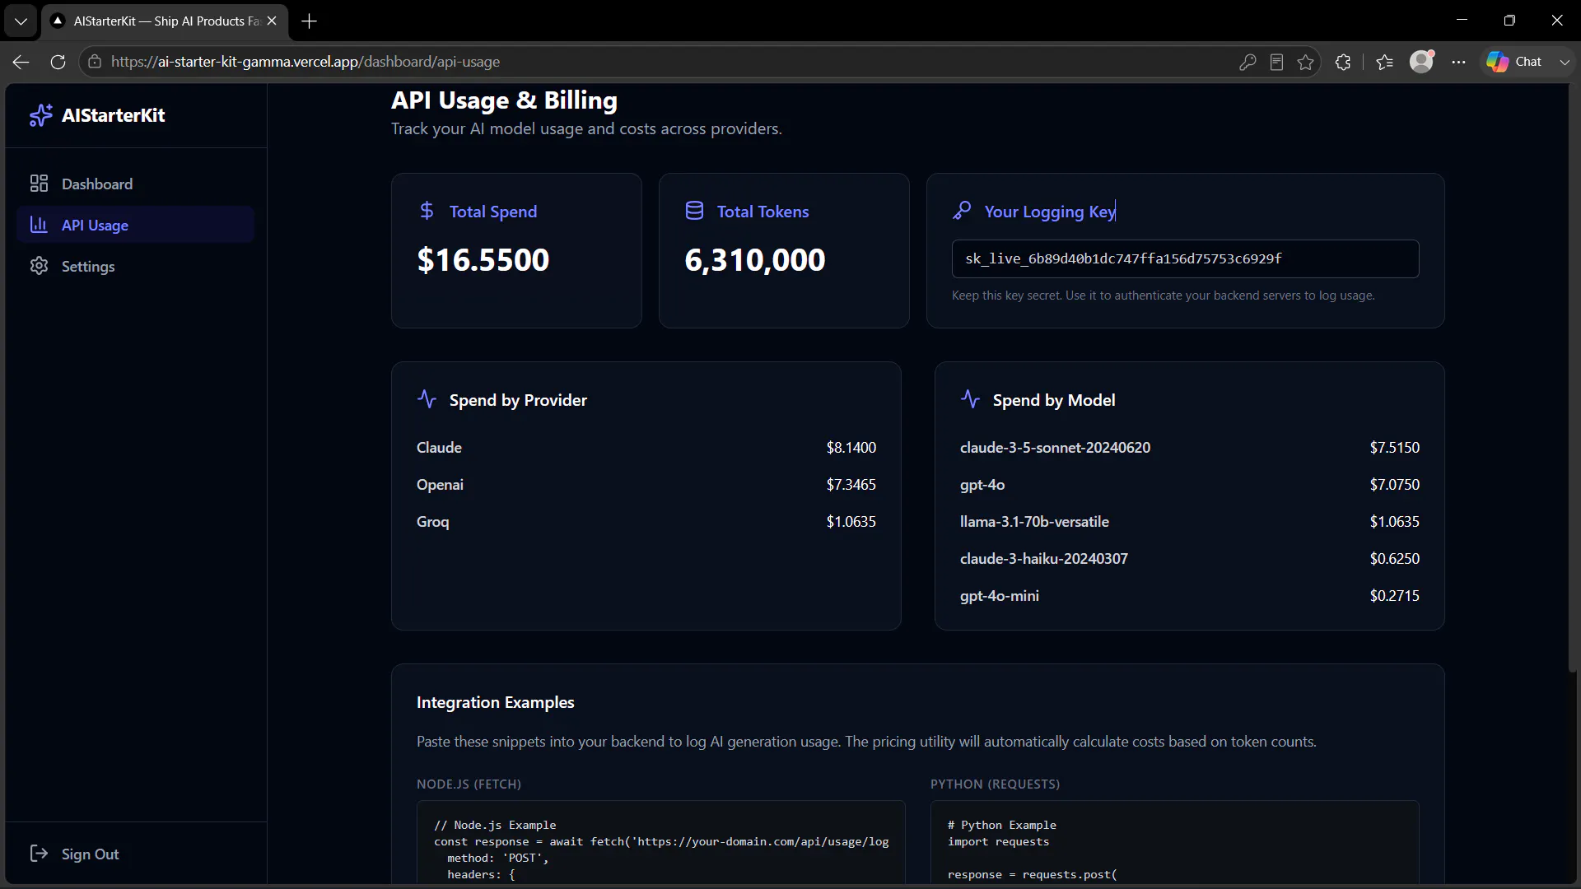Click the Claude provider row label
The image size is (1581, 889).
(x=439, y=447)
